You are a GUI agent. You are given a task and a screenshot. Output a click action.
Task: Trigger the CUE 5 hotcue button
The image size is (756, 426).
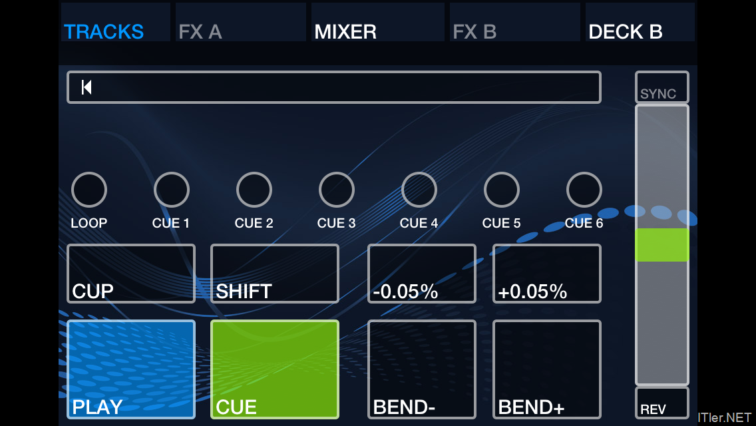click(501, 190)
